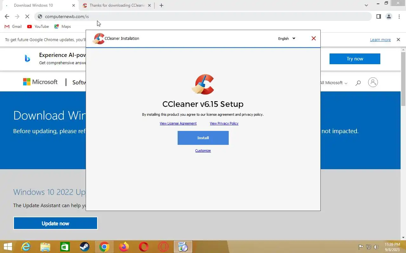Open the Customize installation options link

203,151
